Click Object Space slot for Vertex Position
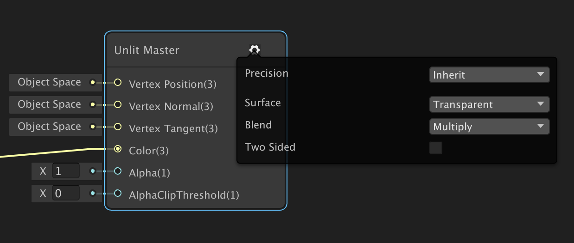This screenshot has width=574, height=243. click(49, 82)
